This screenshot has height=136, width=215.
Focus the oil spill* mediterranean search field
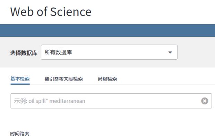click(111, 101)
